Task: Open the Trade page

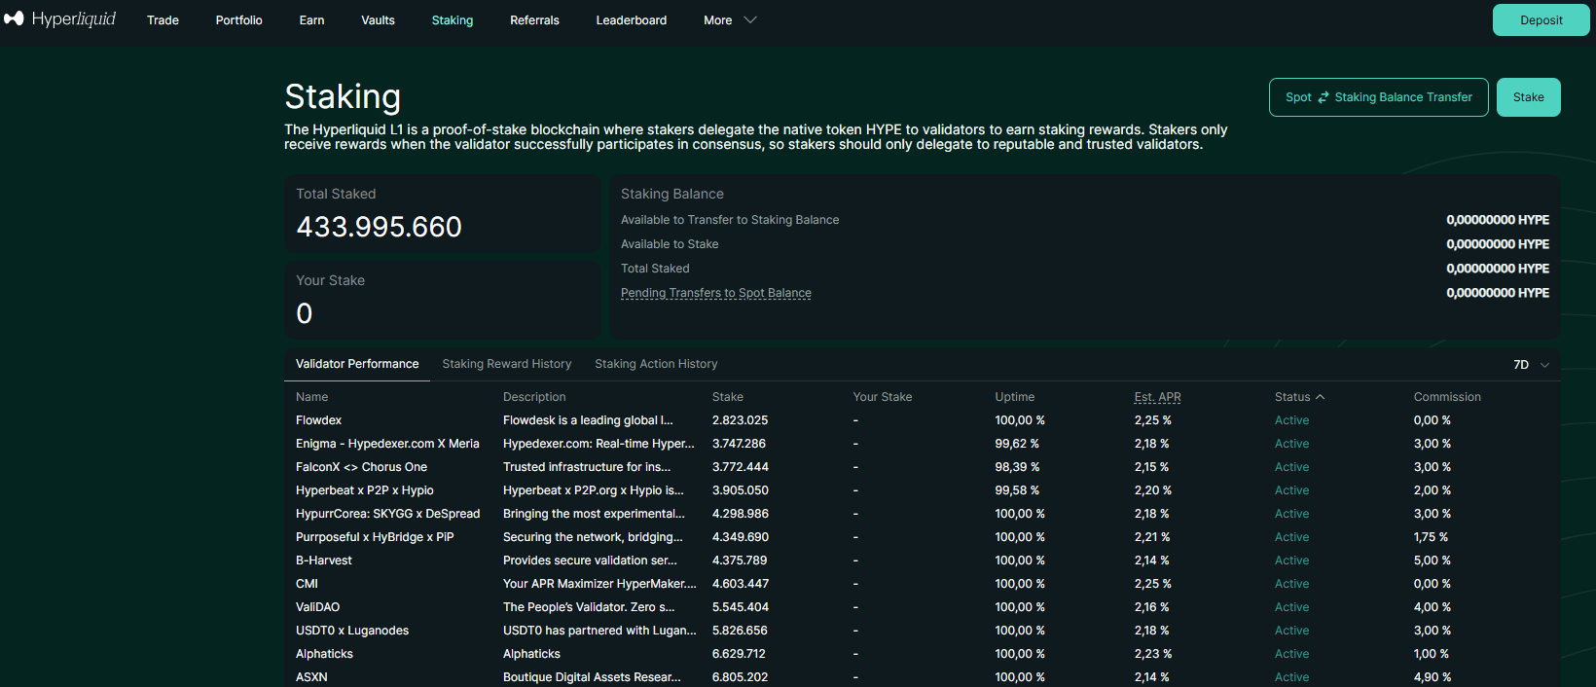Action: click(163, 20)
